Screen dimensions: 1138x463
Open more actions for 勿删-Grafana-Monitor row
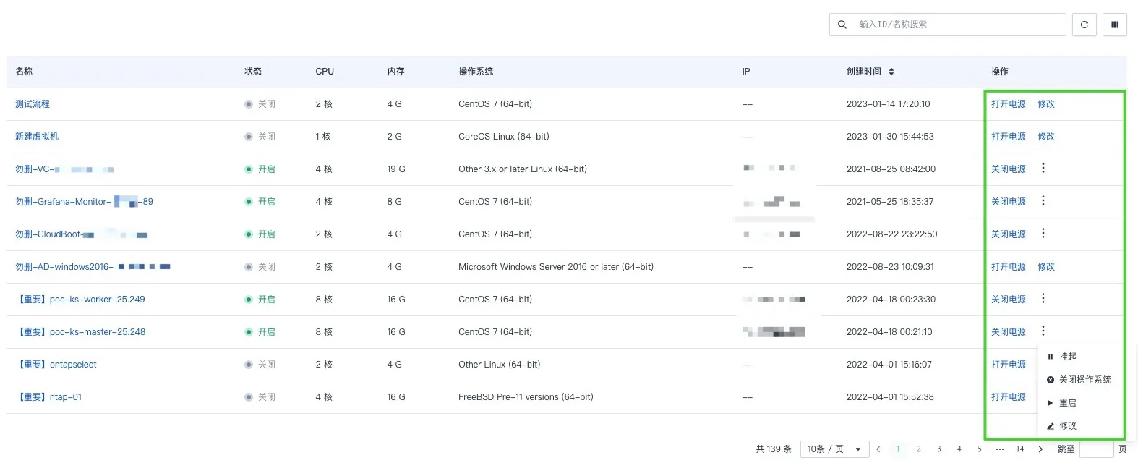click(x=1043, y=200)
